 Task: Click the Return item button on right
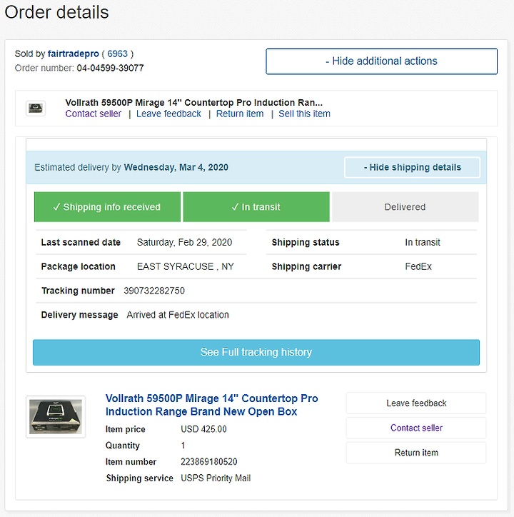coord(416,453)
